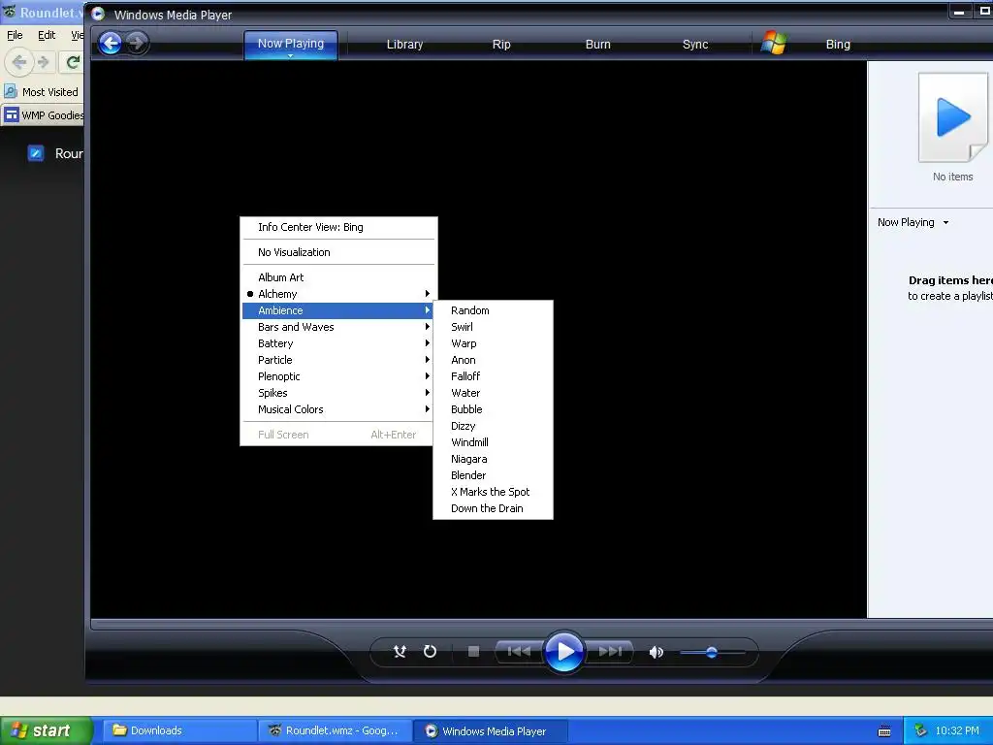Image resolution: width=993 pixels, height=745 pixels.
Task: Open the Most Visited bookmarks
Action: 42,92
